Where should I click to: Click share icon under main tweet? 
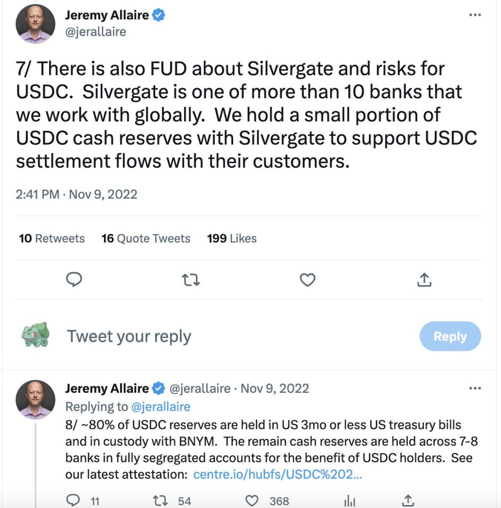[424, 280]
